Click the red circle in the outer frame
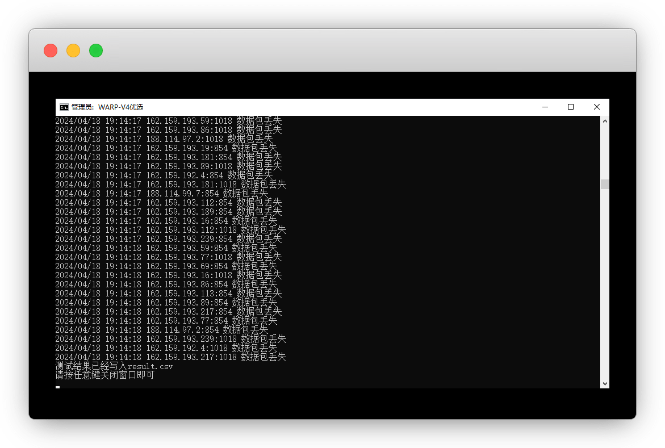 pos(51,51)
